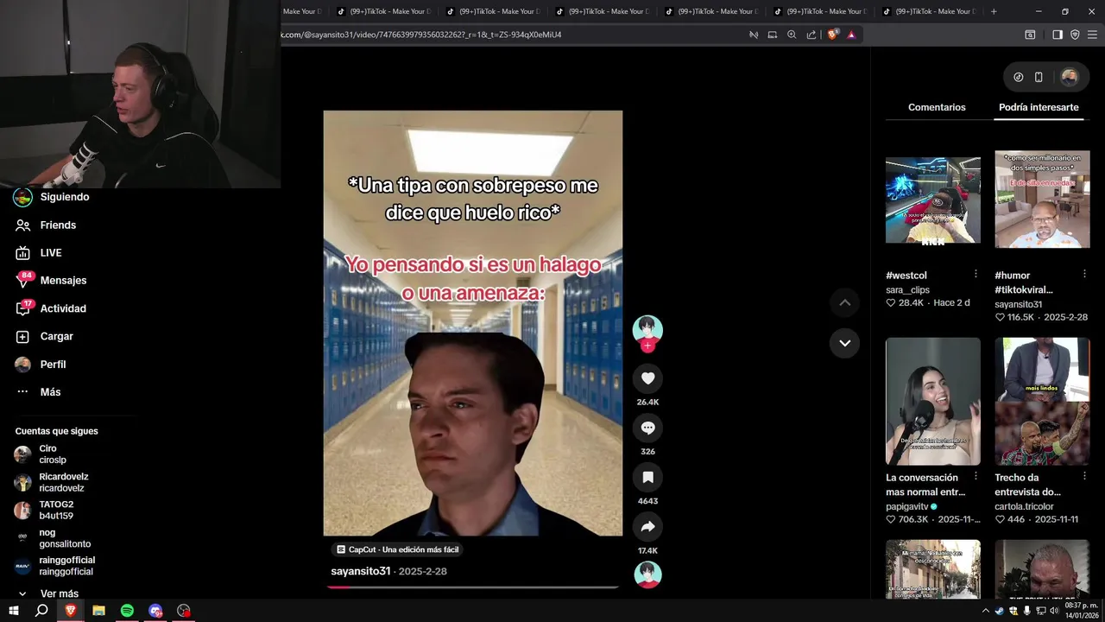Open Spotify from the taskbar

pyautogui.click(x=127, y=611)
